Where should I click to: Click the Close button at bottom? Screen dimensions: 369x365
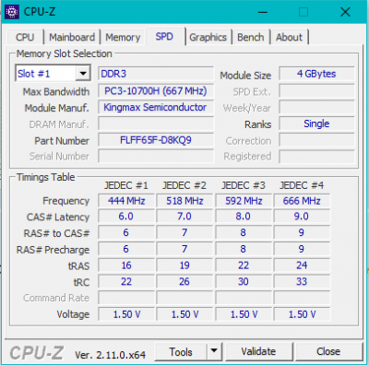(328, 351)
